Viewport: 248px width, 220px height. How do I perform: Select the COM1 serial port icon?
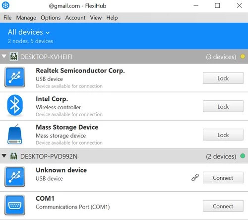tap(15, 205)
